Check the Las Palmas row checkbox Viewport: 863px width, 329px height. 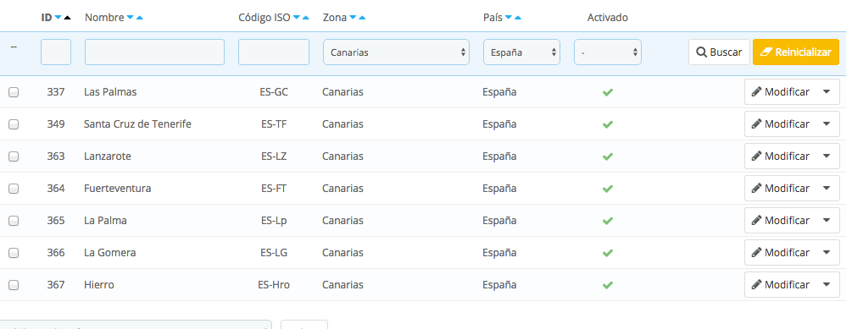pos(14,92)
